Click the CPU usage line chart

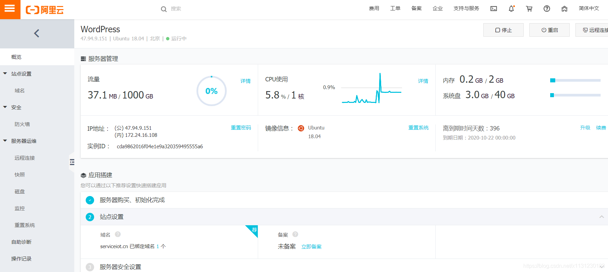(371, 88)
